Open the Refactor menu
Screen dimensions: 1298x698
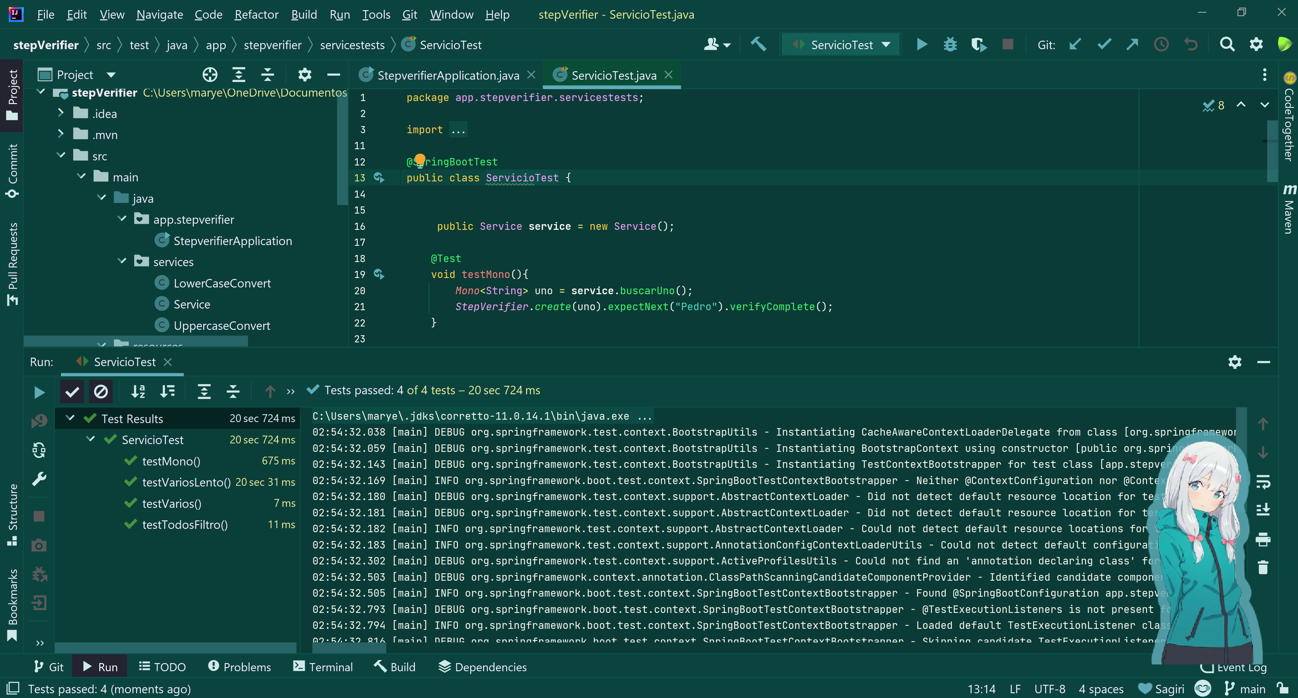(256, 15)
